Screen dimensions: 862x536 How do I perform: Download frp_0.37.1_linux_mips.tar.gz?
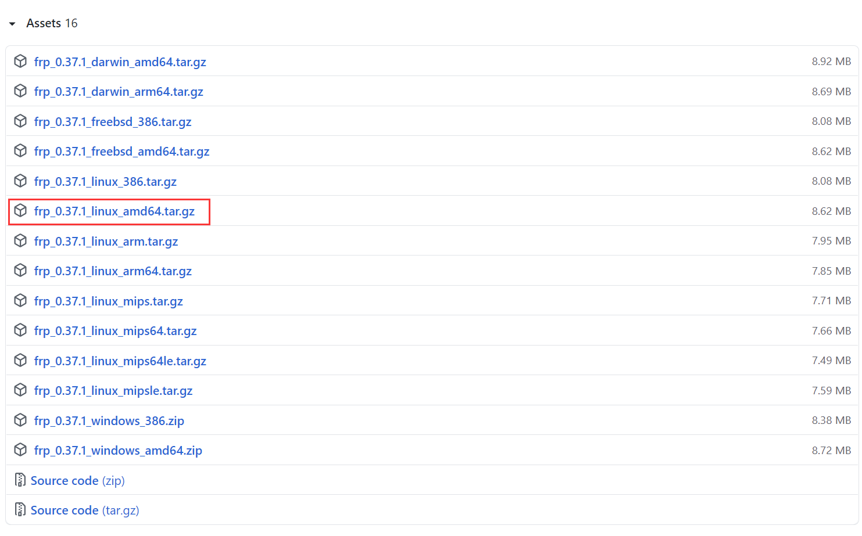point(109,301)
